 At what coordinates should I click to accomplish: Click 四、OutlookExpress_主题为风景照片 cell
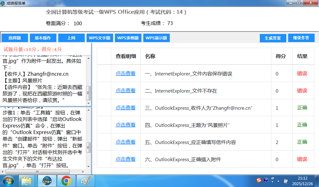tap(206, 125)
